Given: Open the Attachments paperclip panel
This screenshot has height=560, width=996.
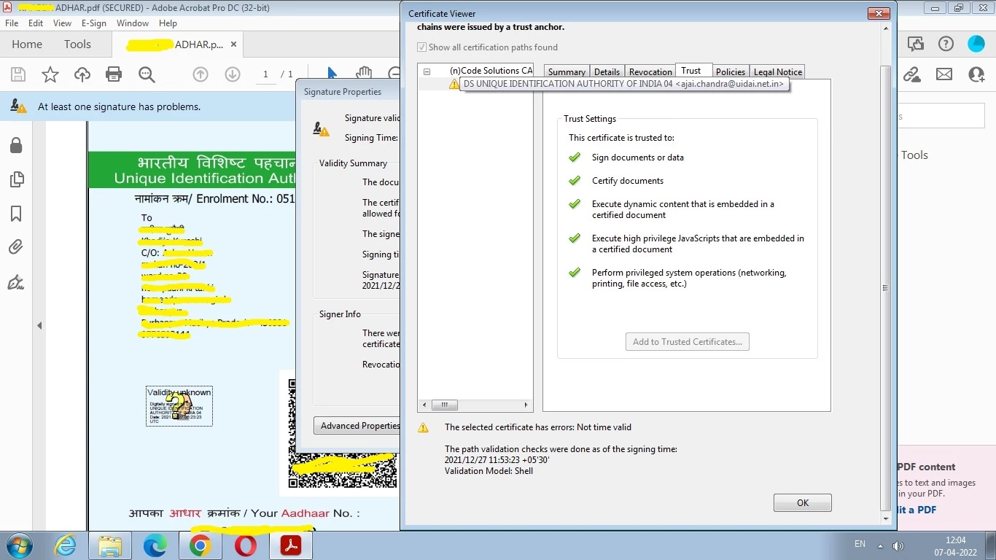Looking at the screenshot, I should point(15,248).
